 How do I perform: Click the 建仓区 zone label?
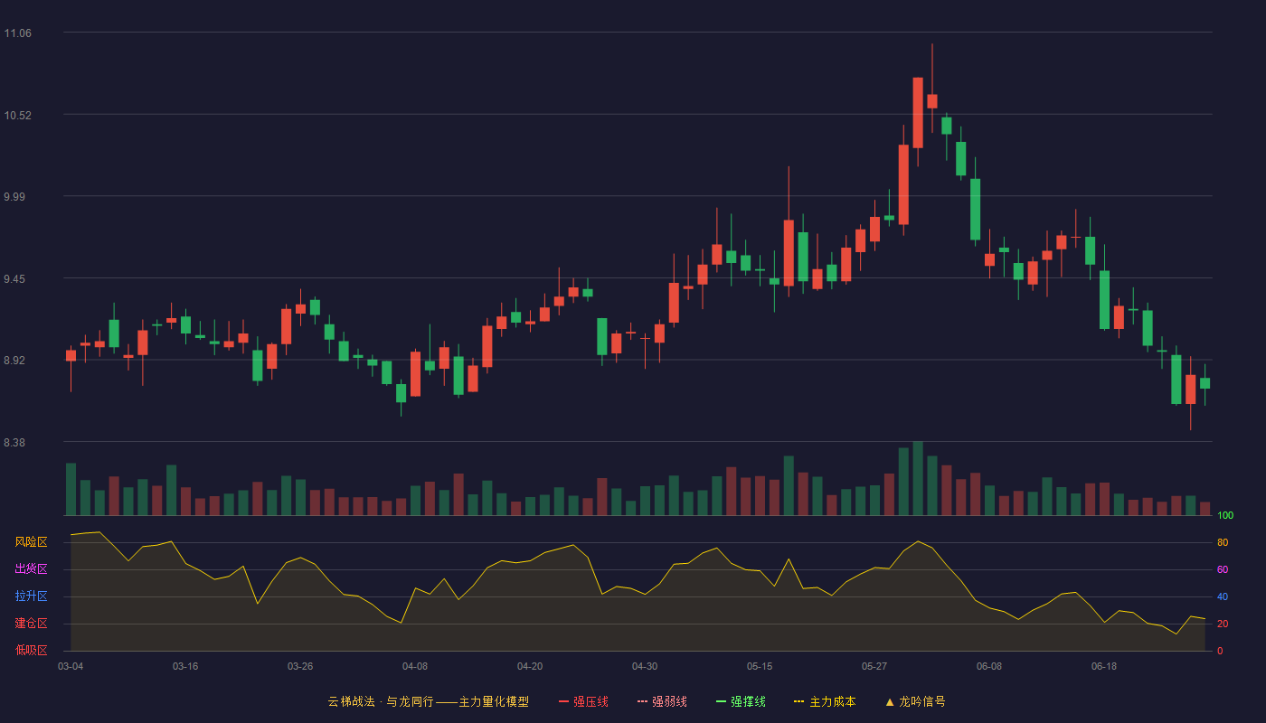pos(32,624)
